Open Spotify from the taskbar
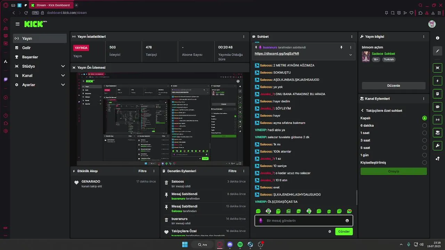445x250 pixels. tap(240, 244)
